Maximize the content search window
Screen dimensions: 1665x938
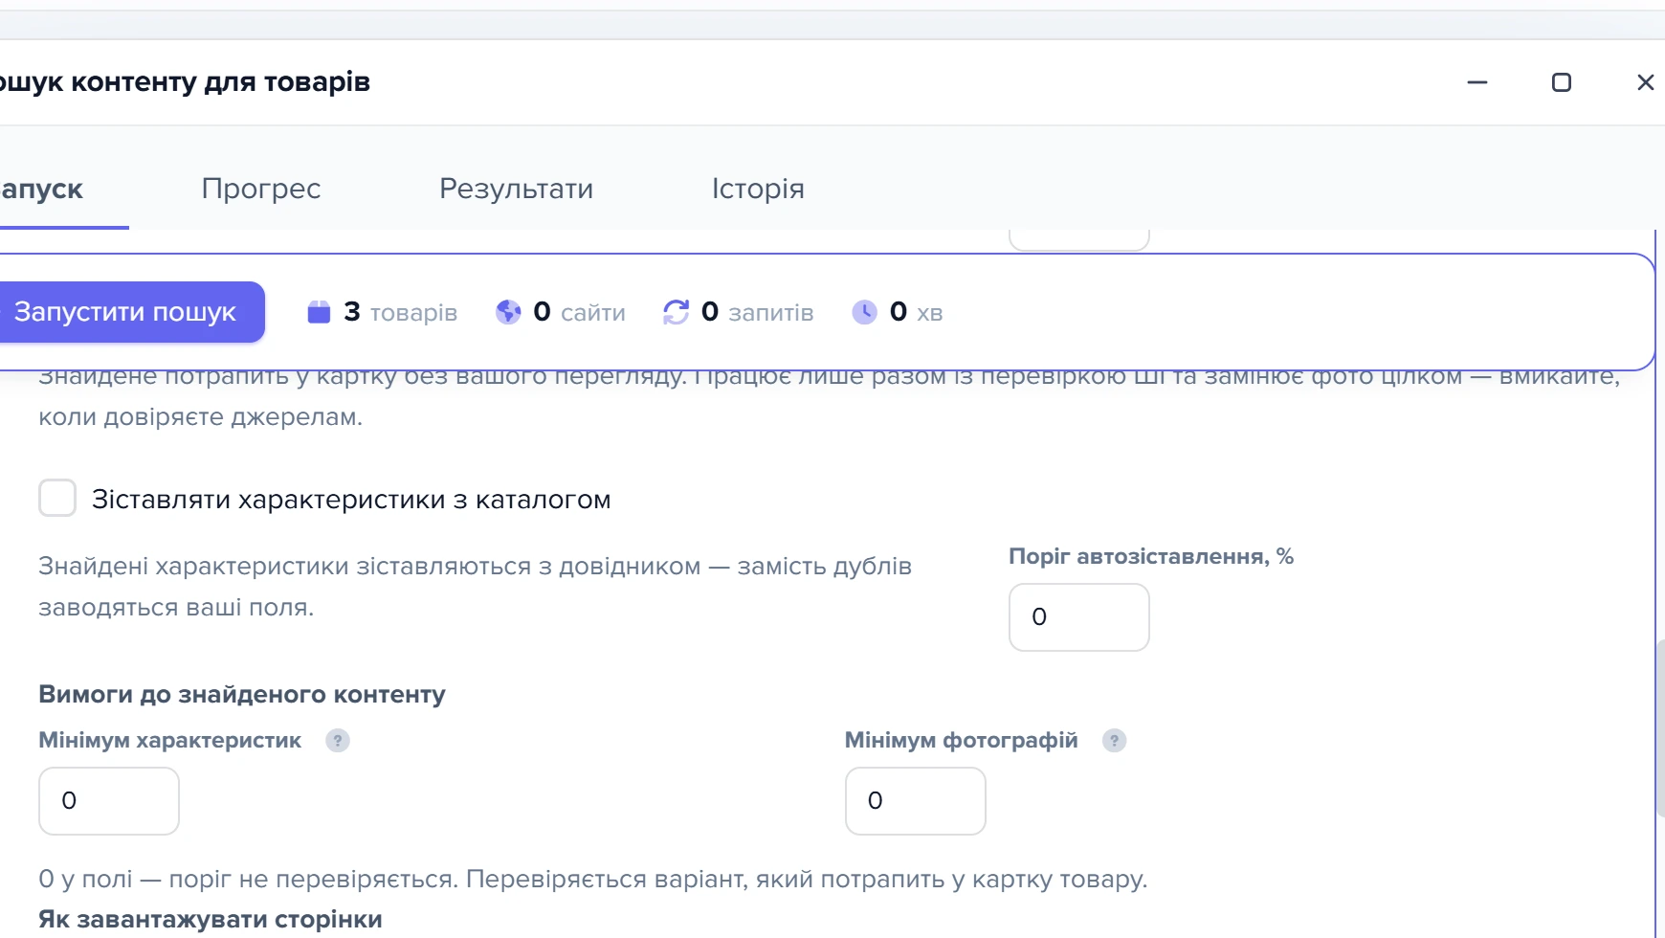click(x=1562, y=82)
